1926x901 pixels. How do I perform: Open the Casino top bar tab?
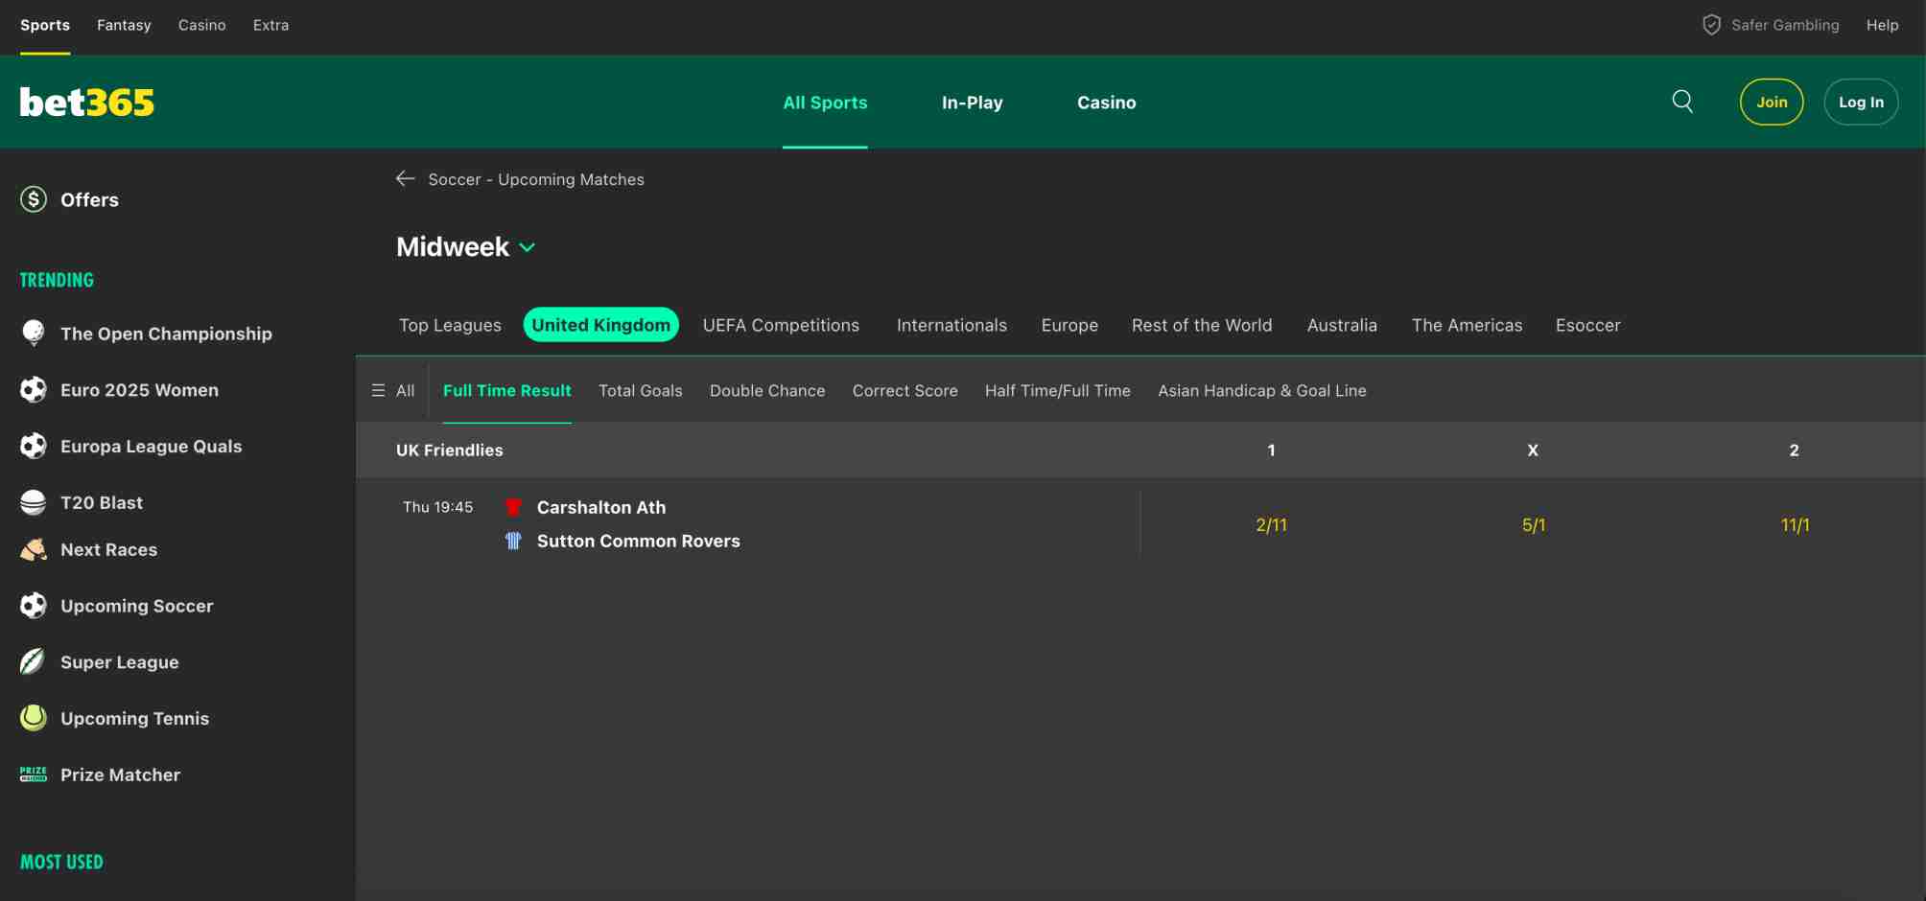coord(202,25)
